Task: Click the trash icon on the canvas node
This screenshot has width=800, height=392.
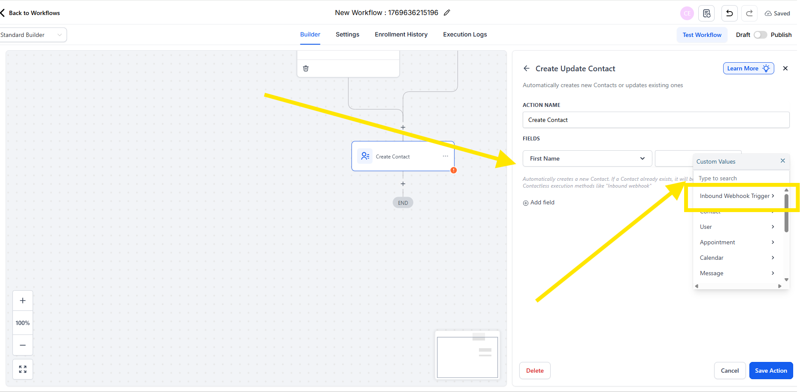Action: (306, 68)
